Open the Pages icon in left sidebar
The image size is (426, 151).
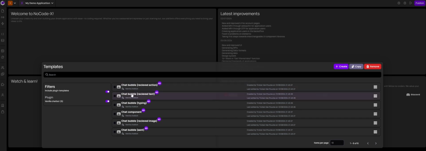pos(3,11)
